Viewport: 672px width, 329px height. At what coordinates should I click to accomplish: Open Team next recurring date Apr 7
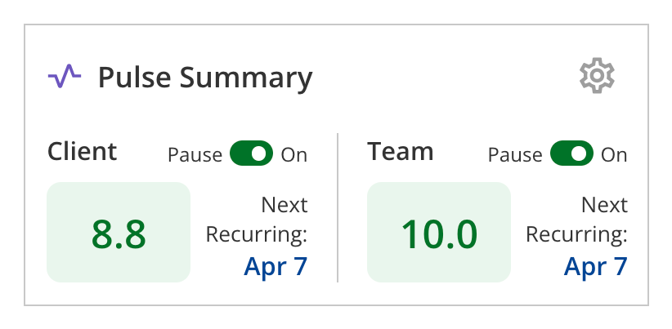point(596,266)
